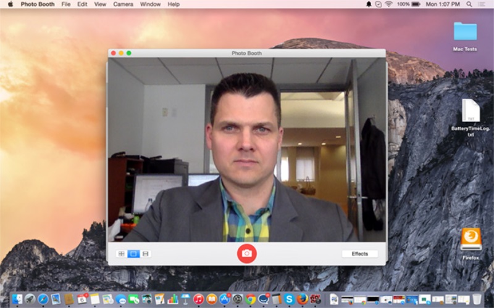The image size is (494, 308).
Task: Select the single still picture mode
Action: point(133,254)
